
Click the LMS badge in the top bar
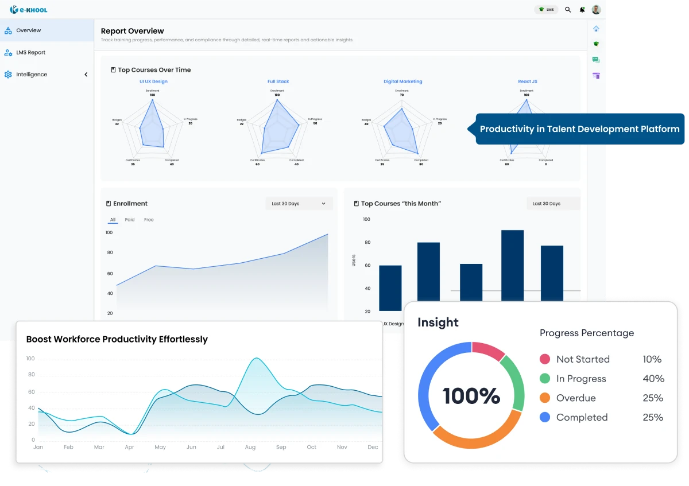546,9
